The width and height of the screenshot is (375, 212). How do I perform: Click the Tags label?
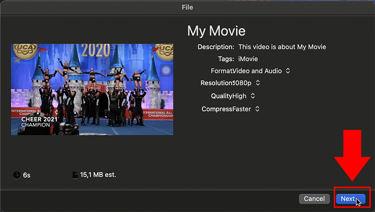pyautogui.click(x=226, y=59)
